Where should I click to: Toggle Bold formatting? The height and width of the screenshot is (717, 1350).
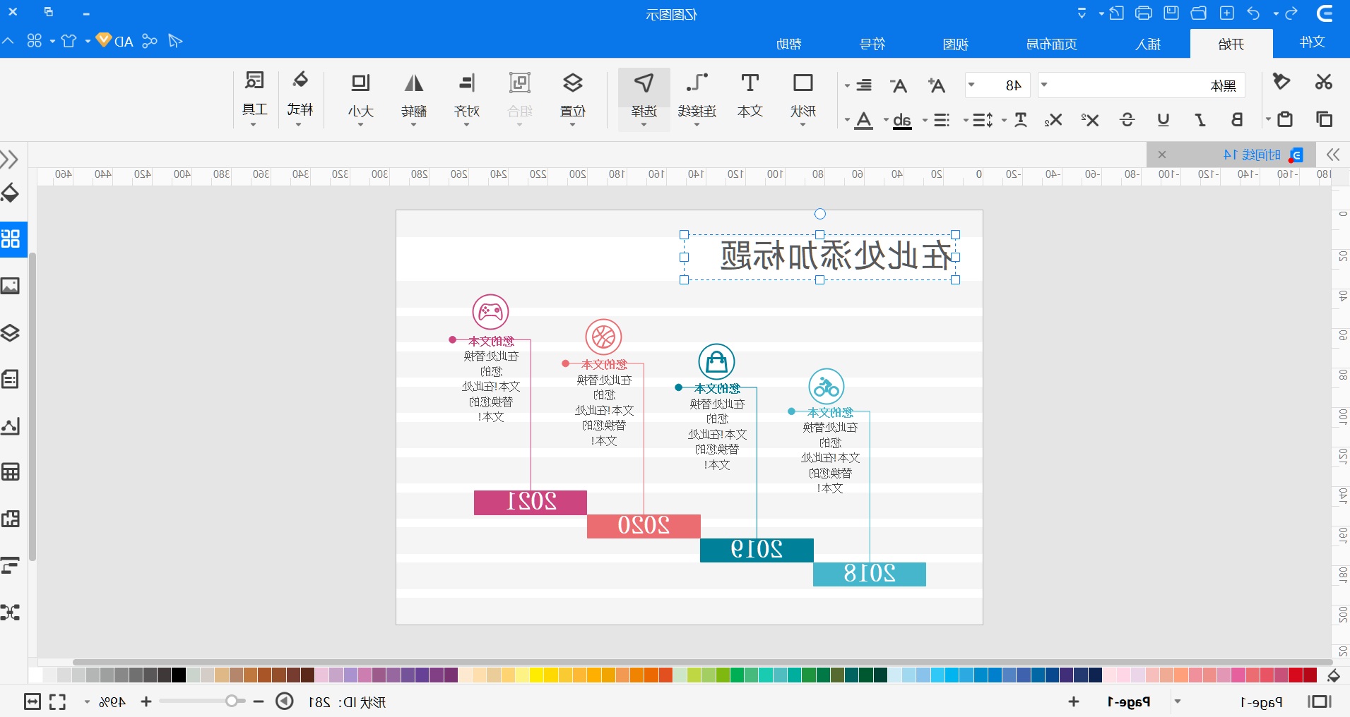coord(1236,119)
